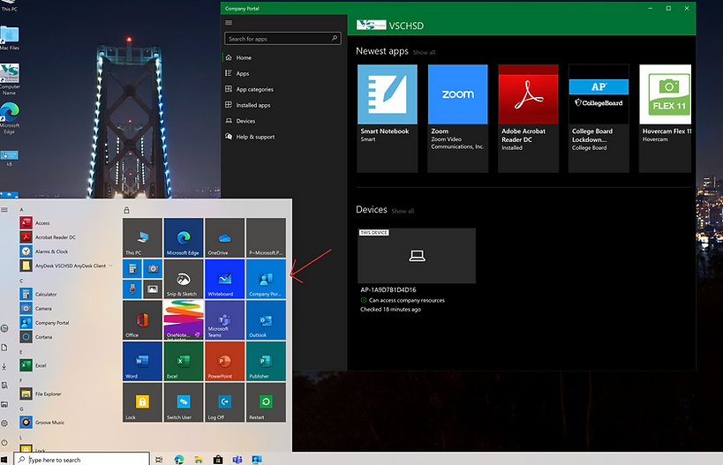Open Task View on taskbar
723x465 pixels.
(159, 460)
